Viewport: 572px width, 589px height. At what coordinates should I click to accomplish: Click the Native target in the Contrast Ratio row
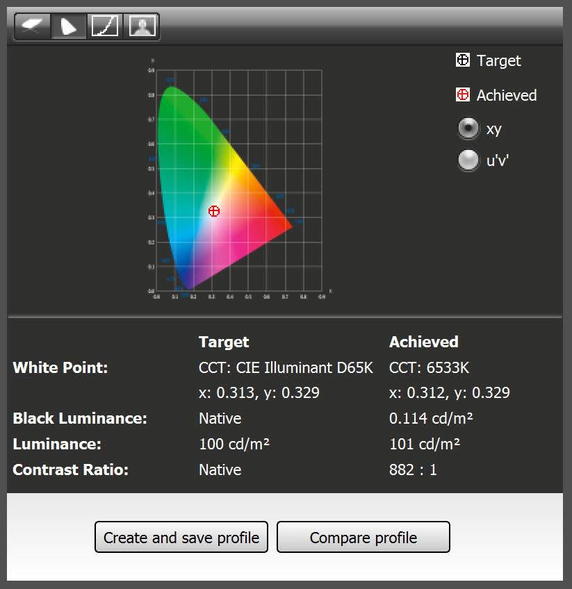pyautogui.click(x=220, y=470)
